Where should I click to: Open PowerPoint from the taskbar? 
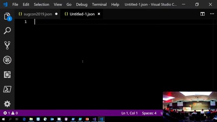pyautogui.click(x=87, y=119)
